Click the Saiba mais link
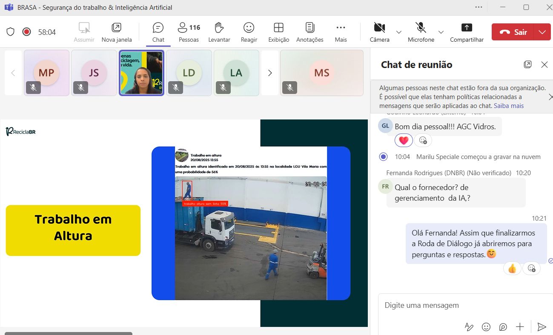 [x=509, y=106]
